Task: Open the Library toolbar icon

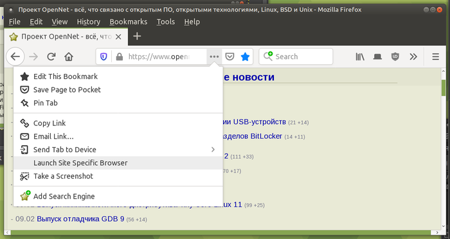Action: 360,57
